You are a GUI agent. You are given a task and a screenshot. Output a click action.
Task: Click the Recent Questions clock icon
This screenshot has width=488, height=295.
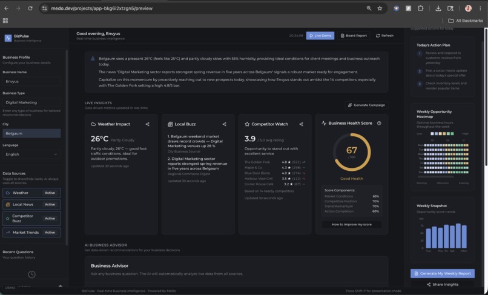(x=31, y=274)
